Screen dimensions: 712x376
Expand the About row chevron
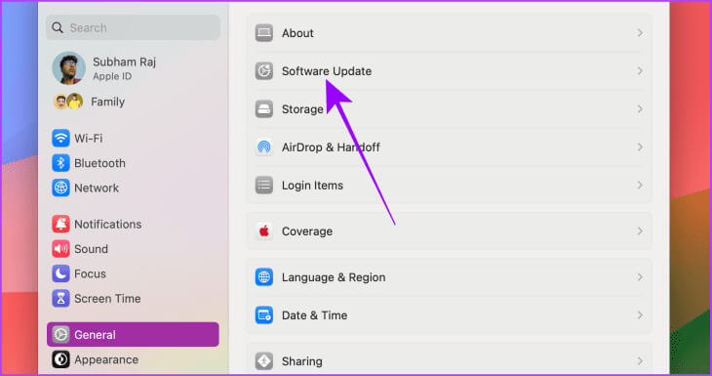(640, 33)
